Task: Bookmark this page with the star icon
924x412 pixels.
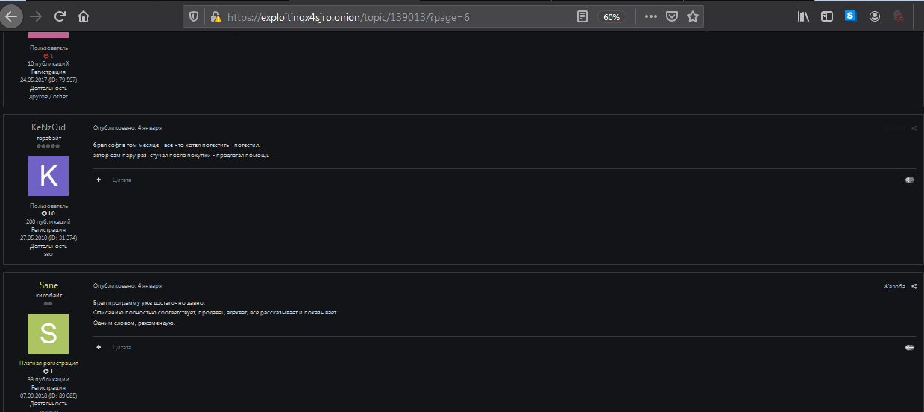Action: coord(693,16)
